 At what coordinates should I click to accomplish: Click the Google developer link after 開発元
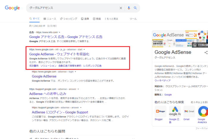pyautogui.click(x=168, y=95)
